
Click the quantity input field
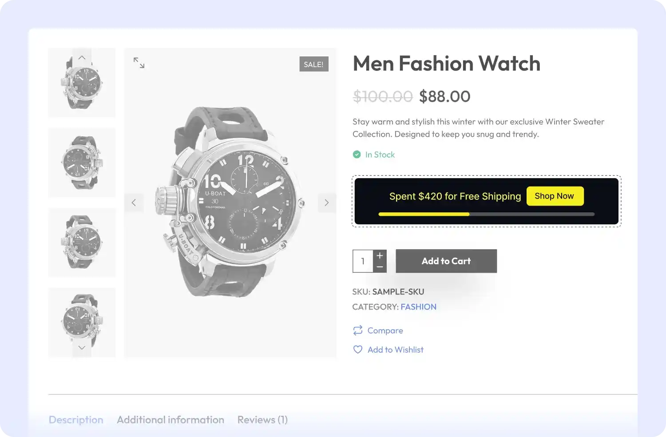tap(363, 261)
